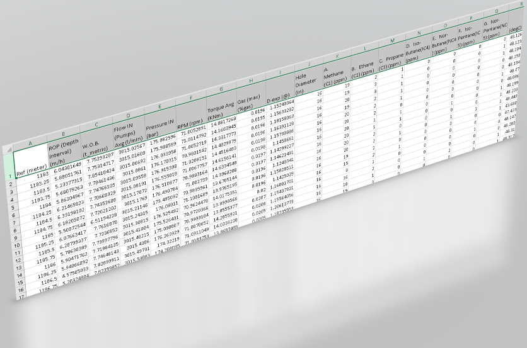Select column G header

click(221, 89)
